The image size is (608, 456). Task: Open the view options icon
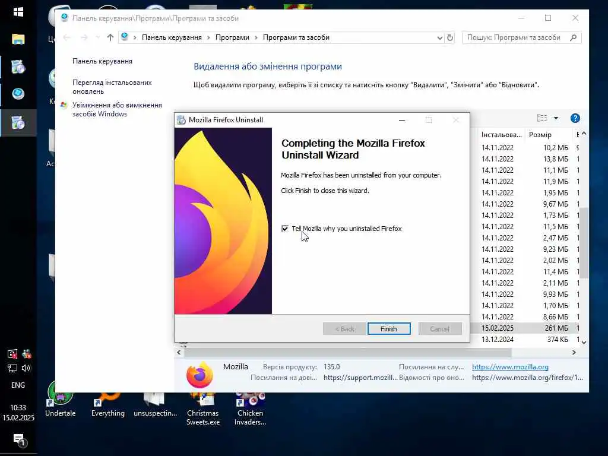point(542,118)
